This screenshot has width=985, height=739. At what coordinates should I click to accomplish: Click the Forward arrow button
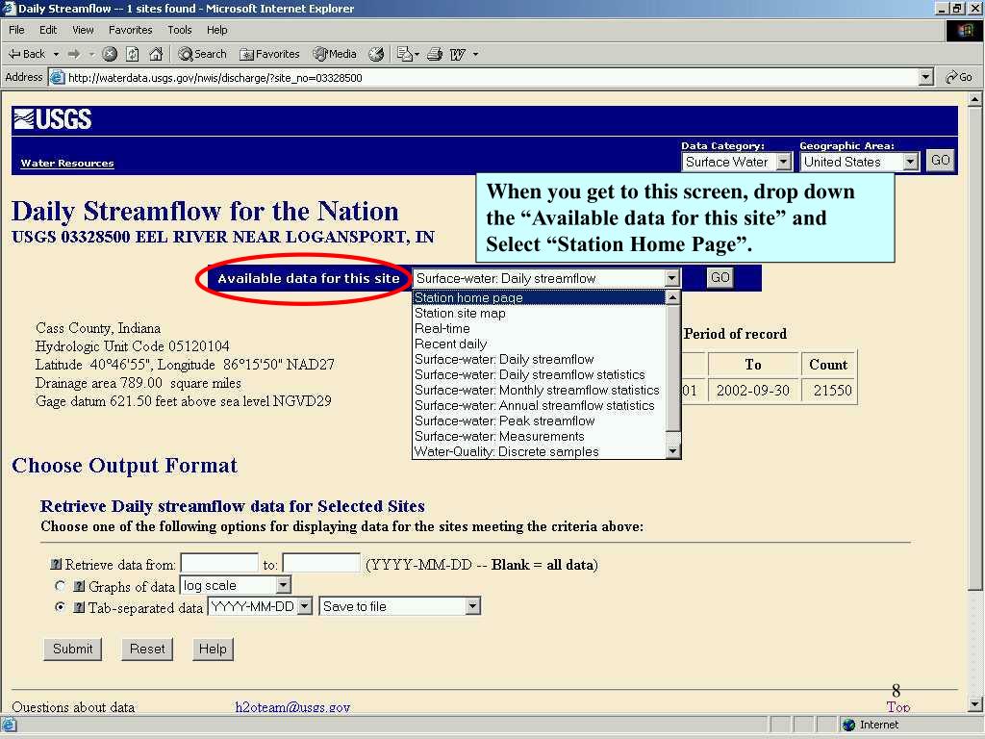74,54
